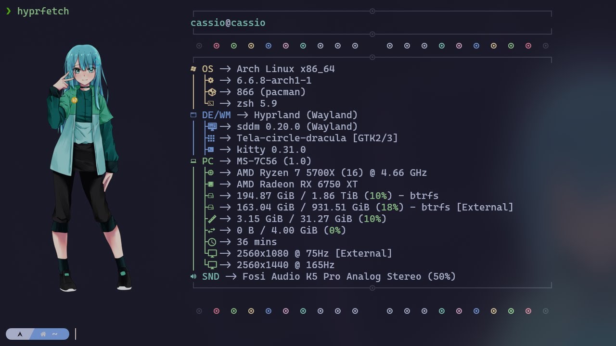Click the grid icon next to Tela-circle-dracula

click(x=211, y=138)
